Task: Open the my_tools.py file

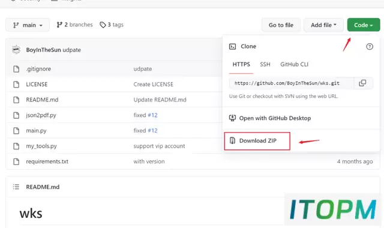Action: coord(41,146)
